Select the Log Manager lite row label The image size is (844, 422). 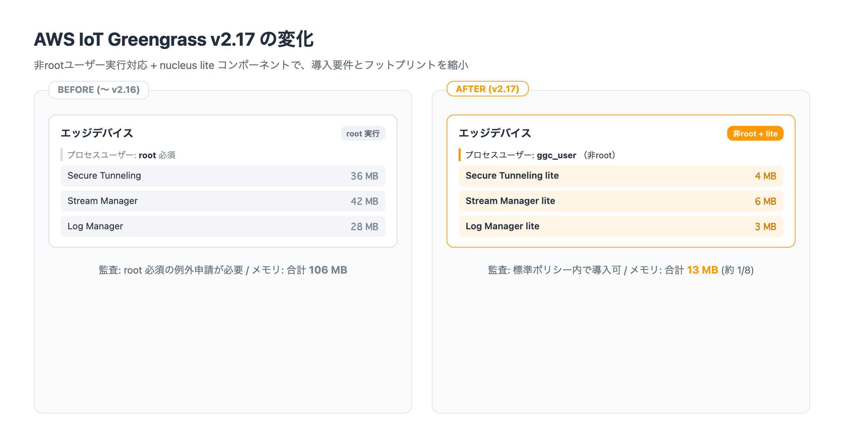tap(503, 226)
